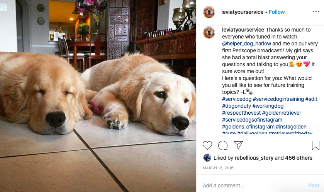Viewport: 324px width, 192px height.
Task: Follow leviatyourservice account
Action: coord(277,12)
